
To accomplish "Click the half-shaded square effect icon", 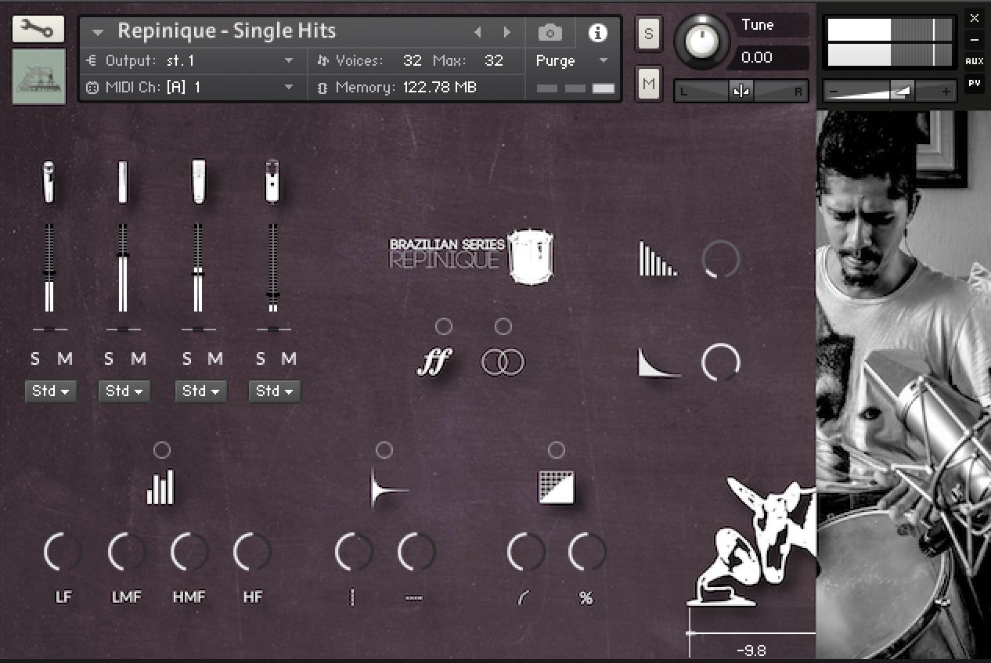I will [557, 487].
